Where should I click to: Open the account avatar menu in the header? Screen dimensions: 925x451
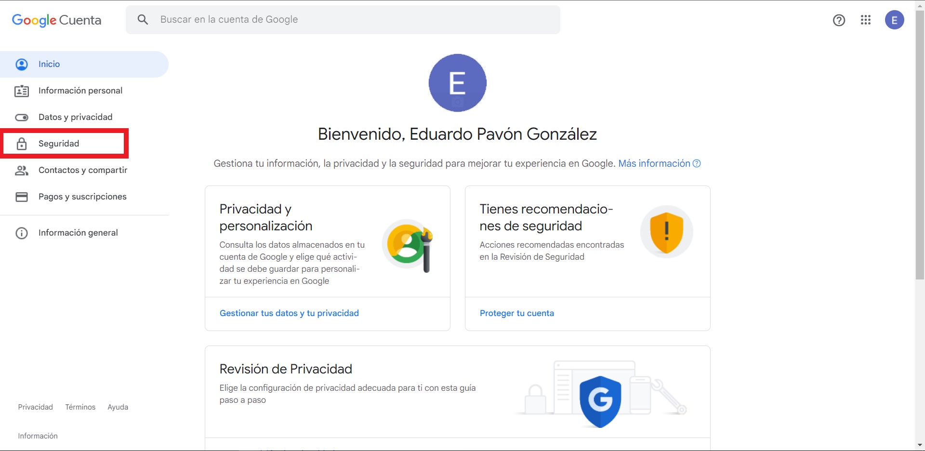pyautogui.click(x=894, y=20)
